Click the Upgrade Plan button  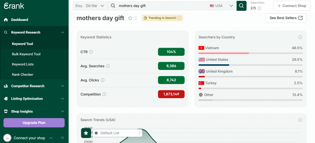[x=34, y=123]
